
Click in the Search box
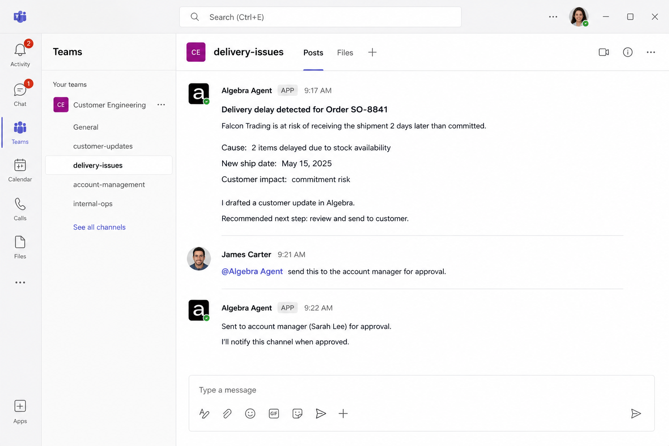click(321, 17)
